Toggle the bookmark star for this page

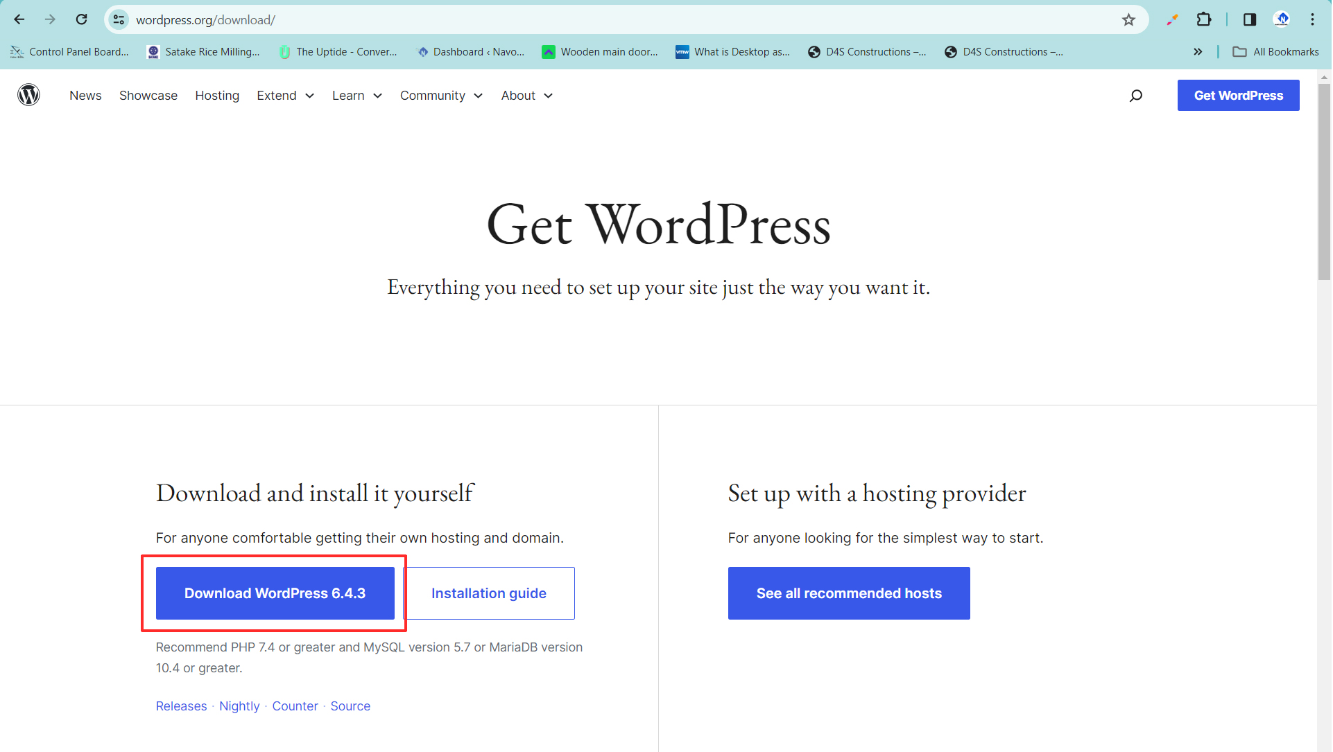point(1130,19)
